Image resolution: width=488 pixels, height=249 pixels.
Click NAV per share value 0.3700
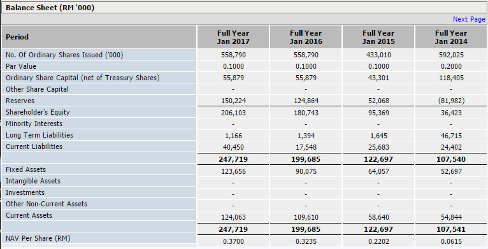tap(233, 241)
